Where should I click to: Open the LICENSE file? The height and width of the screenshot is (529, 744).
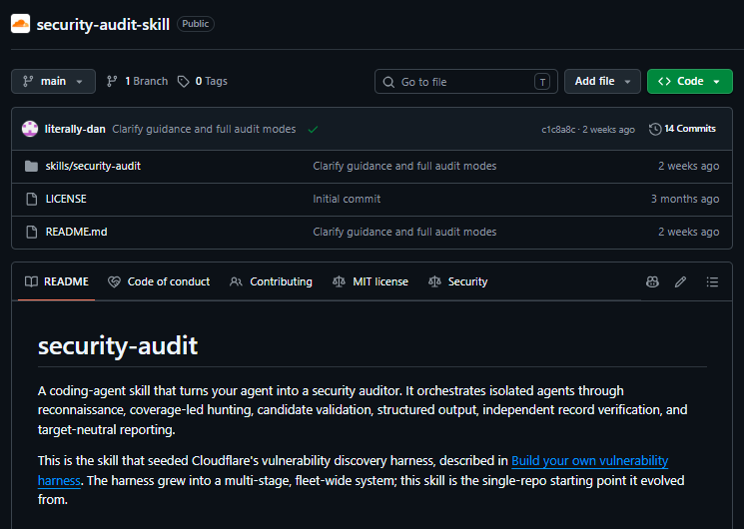click(66, 199)
